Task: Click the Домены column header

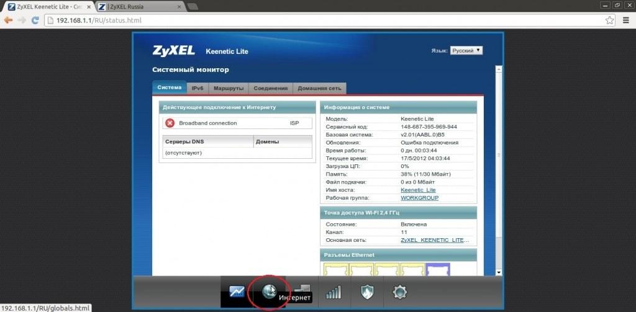Action: [283, 142]
